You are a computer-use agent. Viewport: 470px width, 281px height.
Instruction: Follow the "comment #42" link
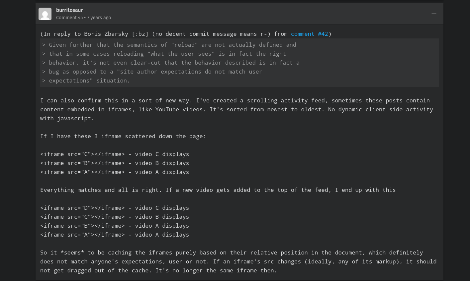coord(309,34)
